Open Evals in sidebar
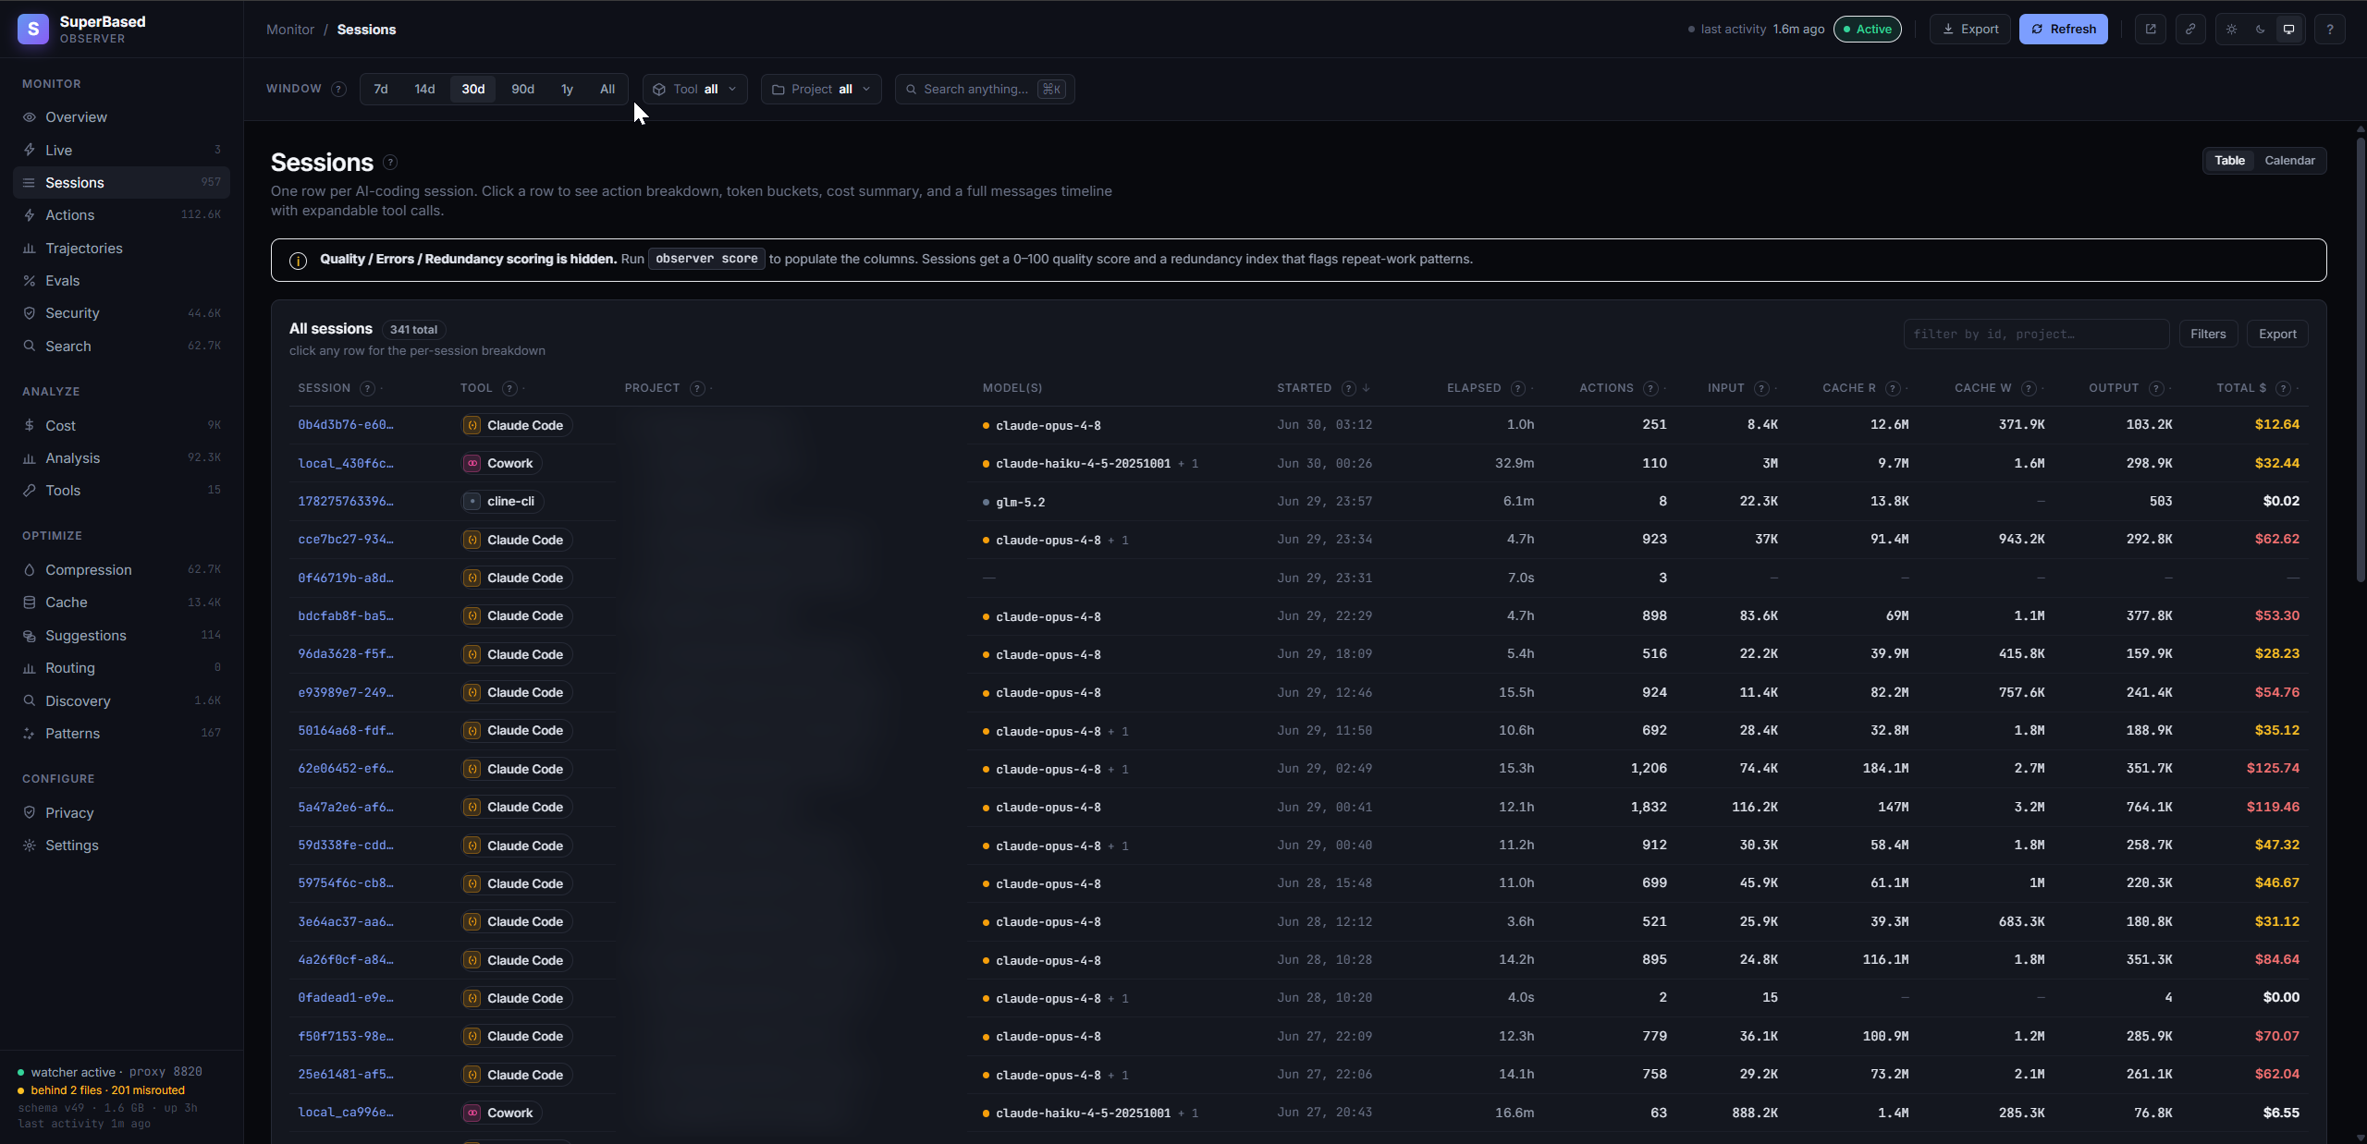This screenshot has width=2367, height=1144. (121, 281)
